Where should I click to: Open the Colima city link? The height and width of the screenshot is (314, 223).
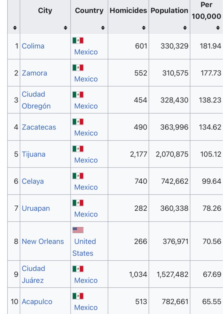coord(33,46)
